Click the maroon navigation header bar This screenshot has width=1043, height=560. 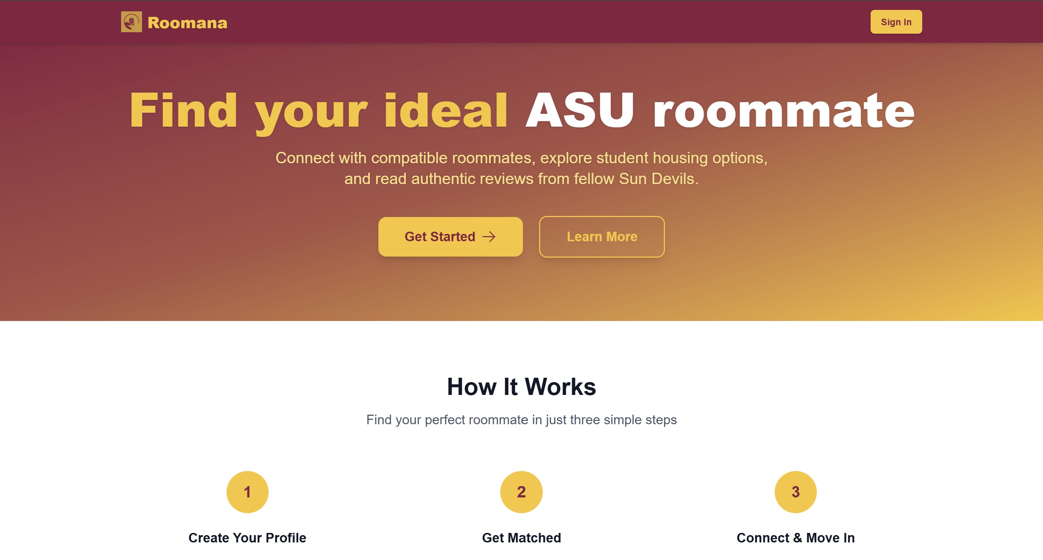click(521, 22)
